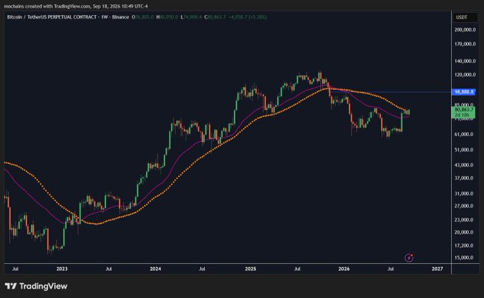Click the 2023 label on time axis
This screenshot has height=298, width=484.
click(62, 269)
